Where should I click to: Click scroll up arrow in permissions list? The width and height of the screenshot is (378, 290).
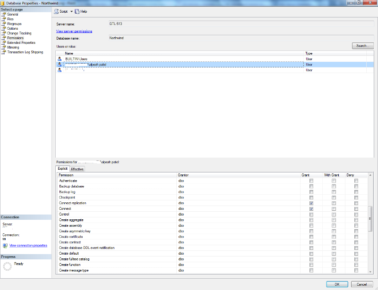(x=370, y=175)
